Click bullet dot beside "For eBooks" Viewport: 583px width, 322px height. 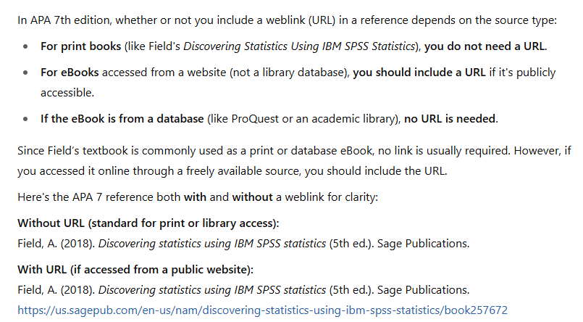(25, 73)
